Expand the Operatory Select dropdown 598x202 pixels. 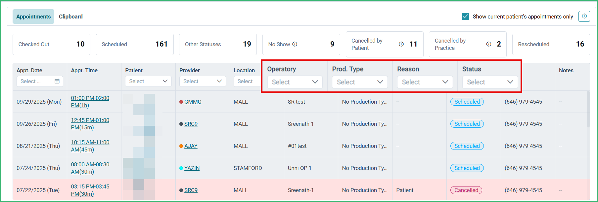tap(295, 82)
